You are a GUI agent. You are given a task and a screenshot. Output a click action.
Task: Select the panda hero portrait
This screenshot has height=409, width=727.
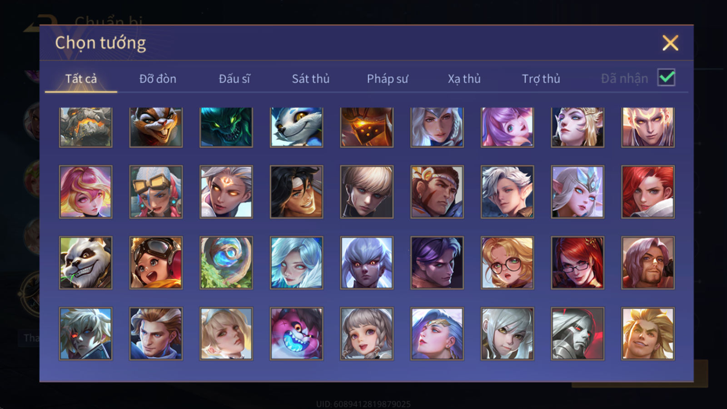coord(85,263)
